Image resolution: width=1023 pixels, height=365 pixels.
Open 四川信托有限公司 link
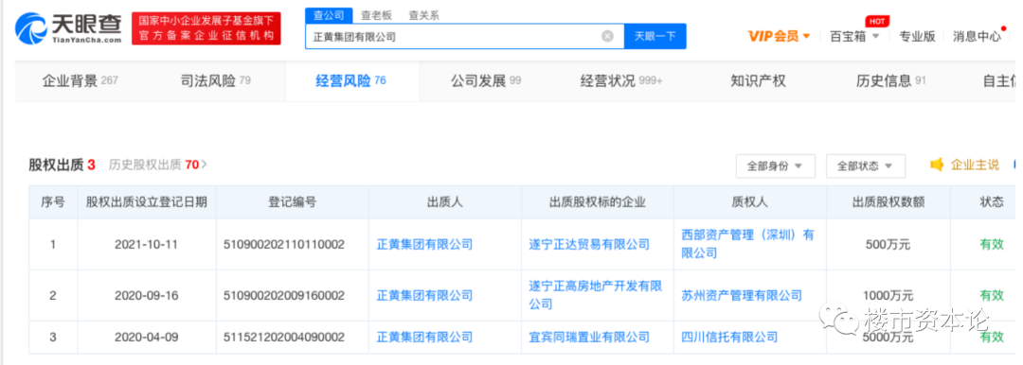[728, 337]
